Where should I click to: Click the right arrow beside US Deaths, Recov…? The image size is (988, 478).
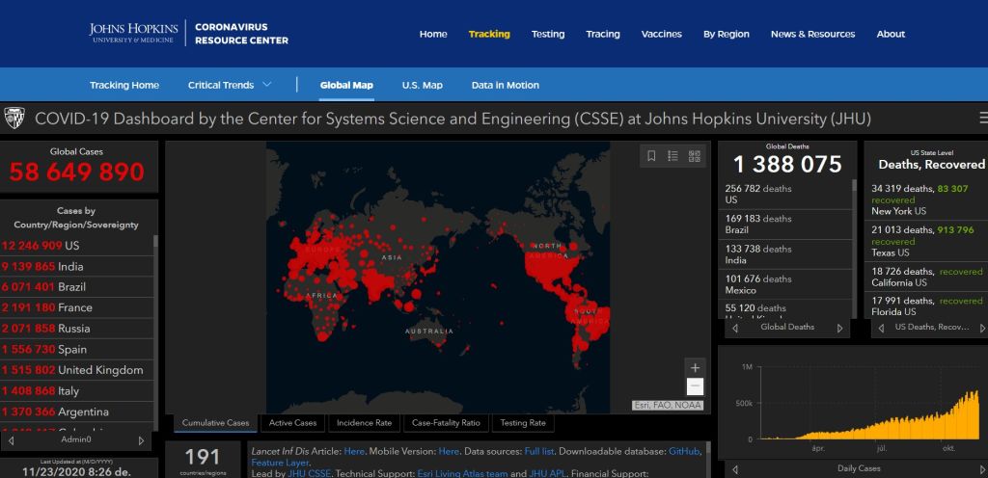click(983, 329)
